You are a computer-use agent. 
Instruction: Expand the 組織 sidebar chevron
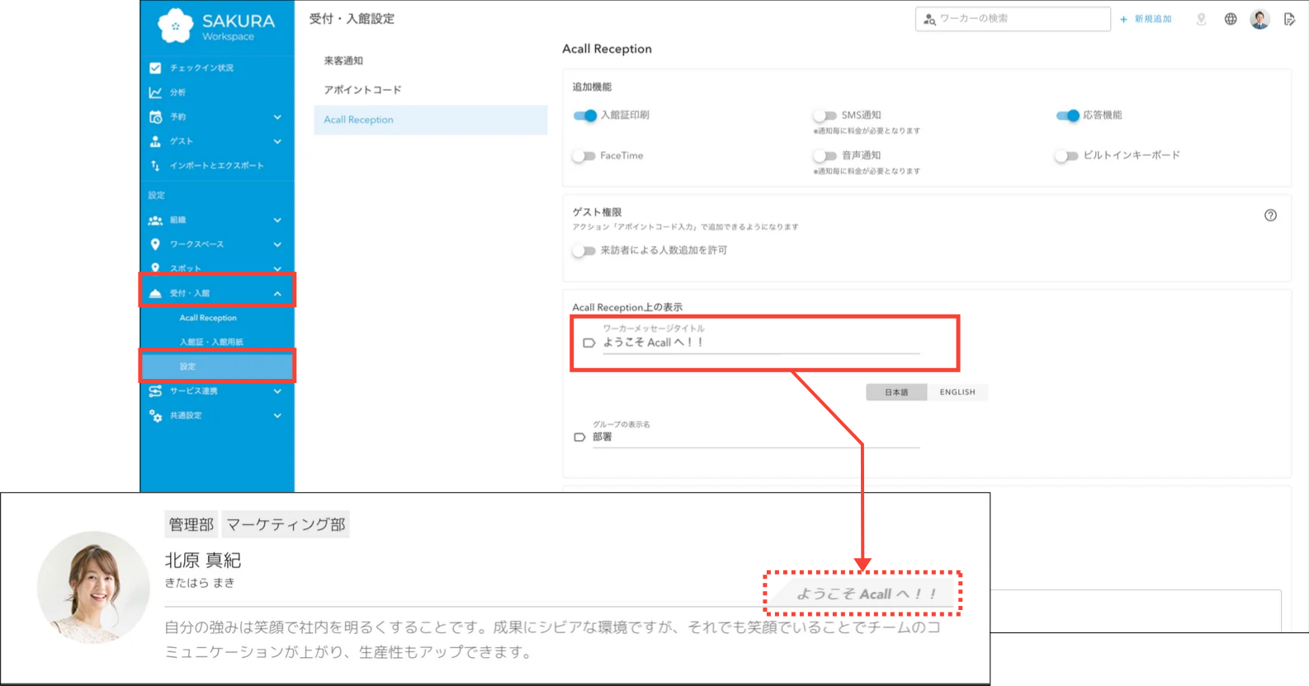(x=277, y=220)
